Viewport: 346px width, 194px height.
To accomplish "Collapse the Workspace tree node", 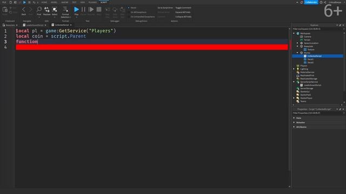I will pos(294,33).
